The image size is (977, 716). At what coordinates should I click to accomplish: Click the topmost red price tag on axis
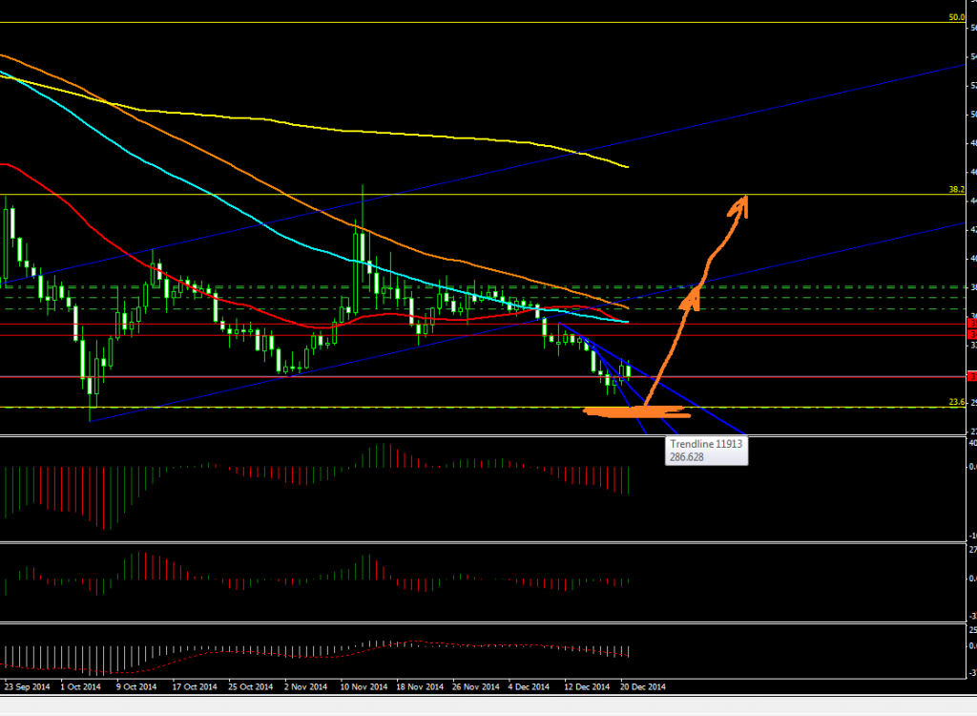pos(971,324)
